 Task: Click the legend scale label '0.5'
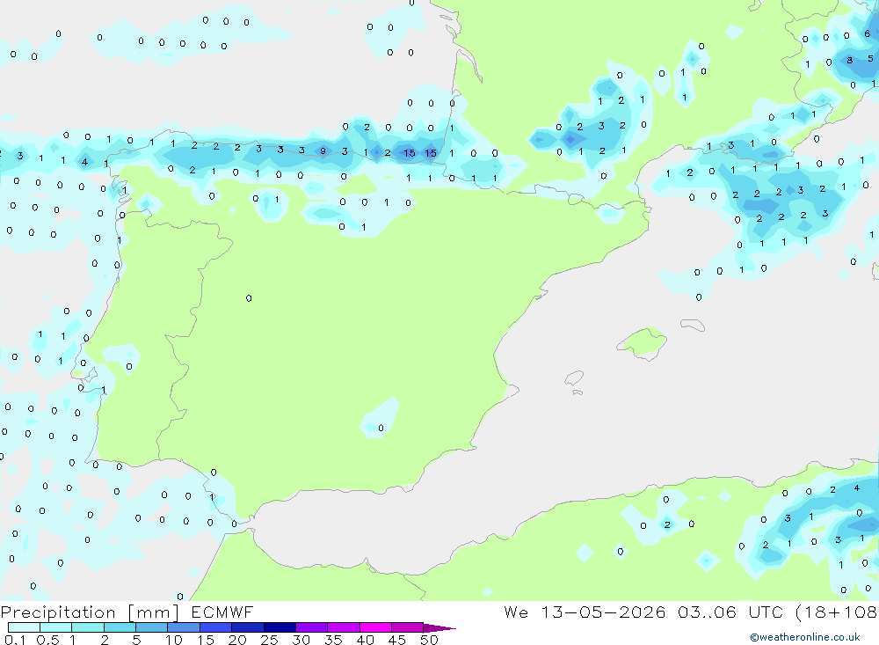[47, 640]
